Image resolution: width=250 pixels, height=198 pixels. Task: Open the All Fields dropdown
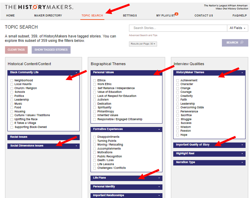click(237, 28)
